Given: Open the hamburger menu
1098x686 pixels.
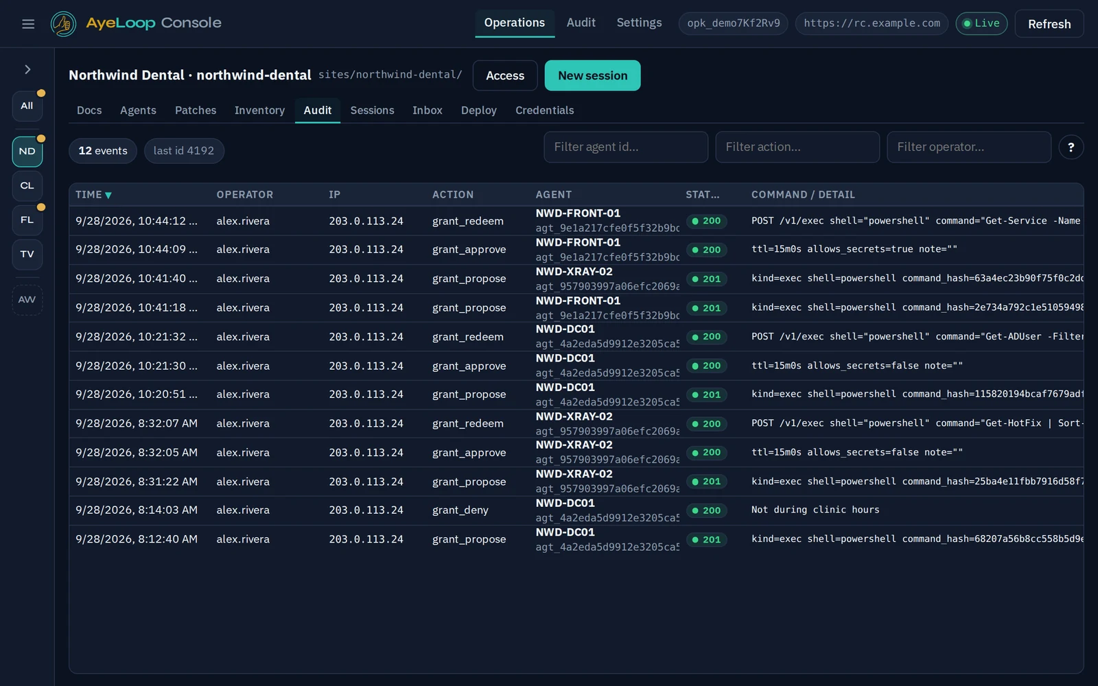Looking at the screenshot, I should 28,24.
